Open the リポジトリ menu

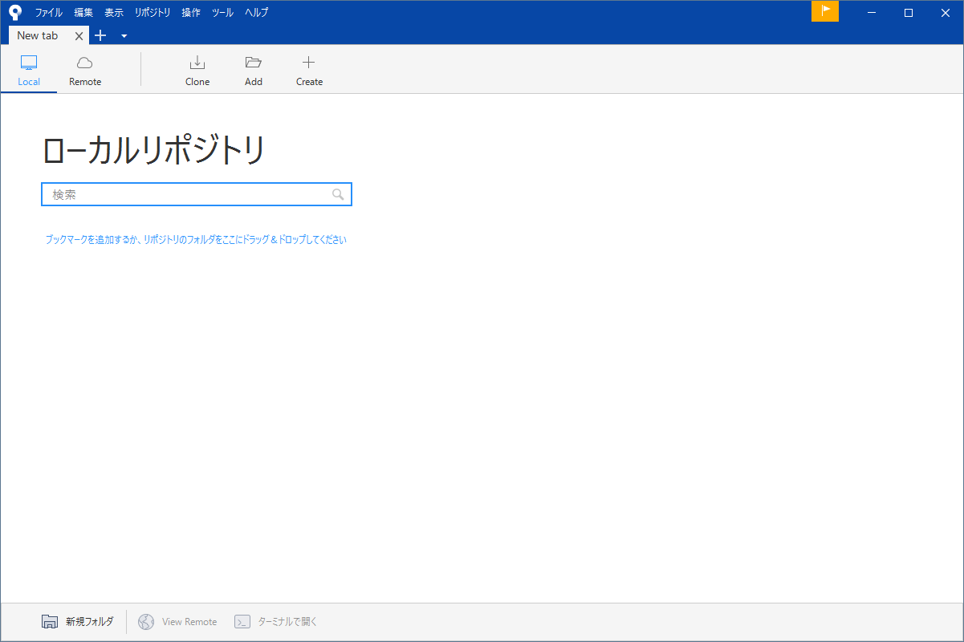coord(153,12)
